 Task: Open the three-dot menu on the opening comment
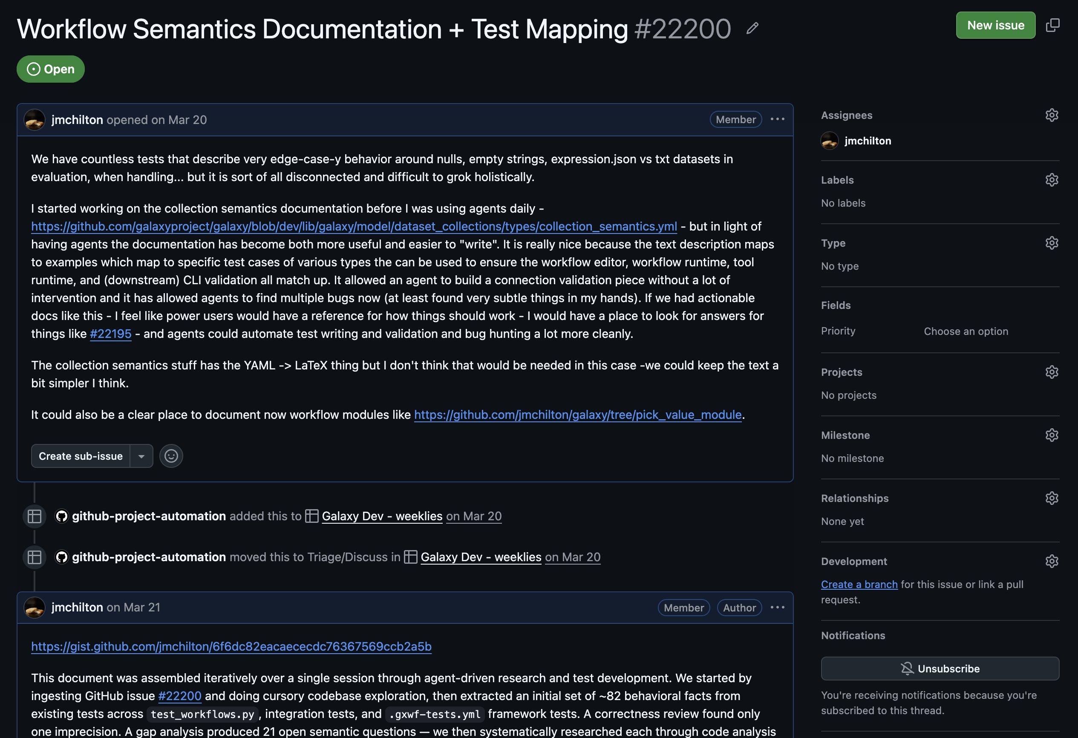(778, 120)
